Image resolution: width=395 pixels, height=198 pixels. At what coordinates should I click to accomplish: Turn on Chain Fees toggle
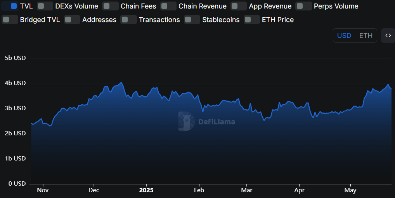[x=111, y=6]
